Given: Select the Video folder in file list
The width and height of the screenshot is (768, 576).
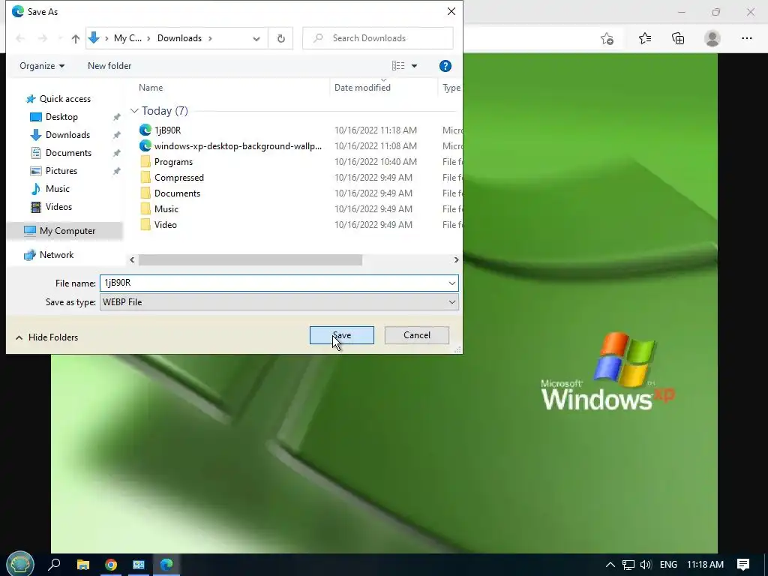Looking at the screenshot, I should (x=165, y=224).
